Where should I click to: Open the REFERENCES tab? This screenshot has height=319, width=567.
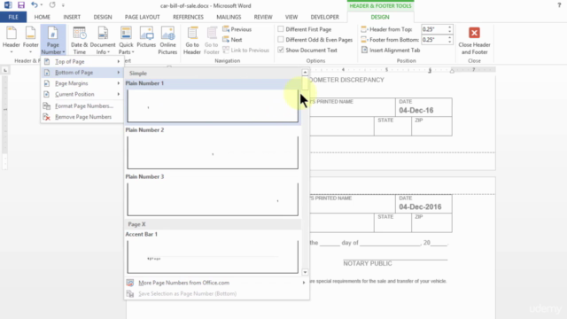pos(188,17)
